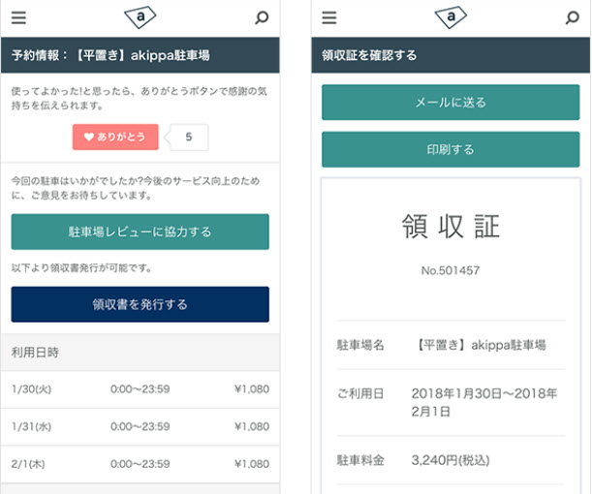The width and height of the screenshot is (592, 494).
Task: Select the 1/30(火) date row
Action: [x=140, y=389]
